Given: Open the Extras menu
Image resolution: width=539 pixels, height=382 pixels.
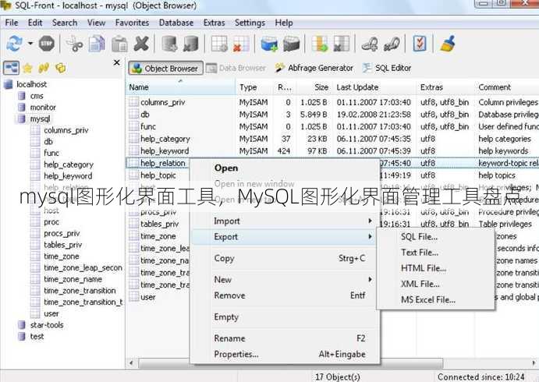Looking at the screenshot, I should tap(214, 23).
